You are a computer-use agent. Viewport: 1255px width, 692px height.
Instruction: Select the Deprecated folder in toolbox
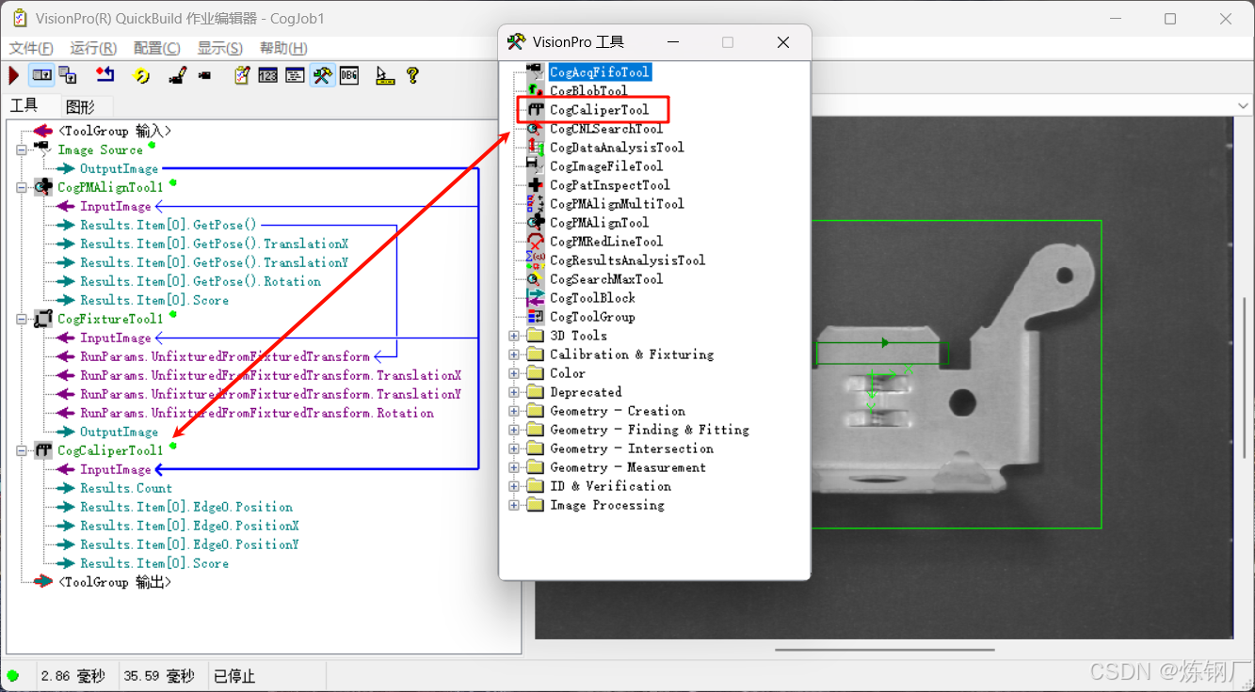point(586,392)
